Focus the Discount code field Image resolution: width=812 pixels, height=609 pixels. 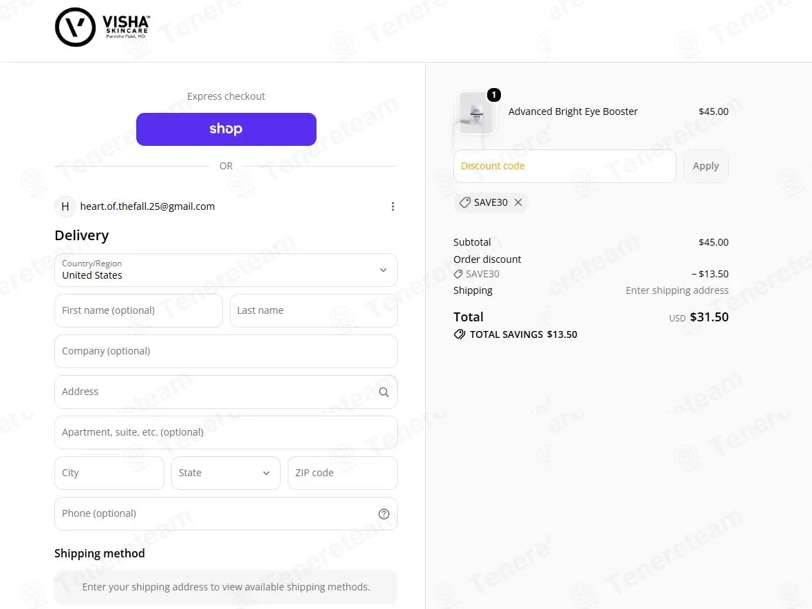click(564, 166)
